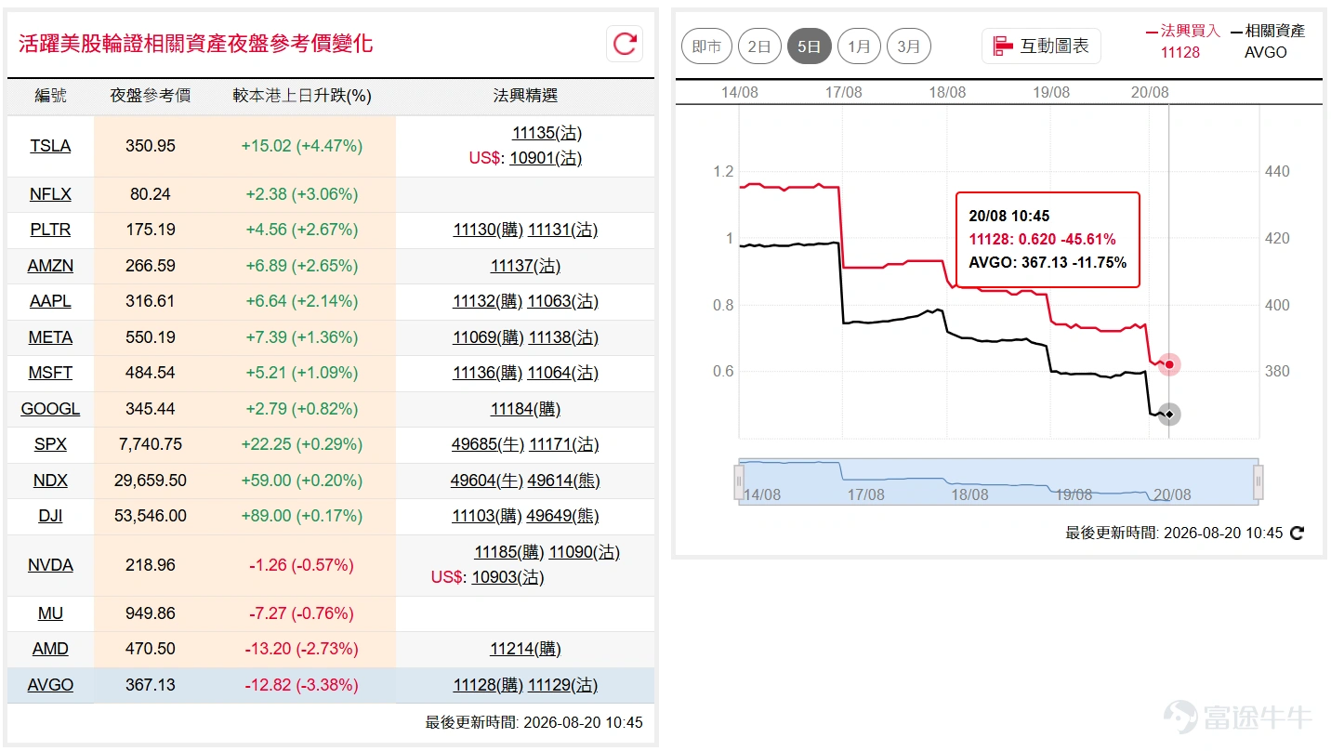
Task: Switch chart to 即市 intraday view
Action: click(x=706, y=46)
